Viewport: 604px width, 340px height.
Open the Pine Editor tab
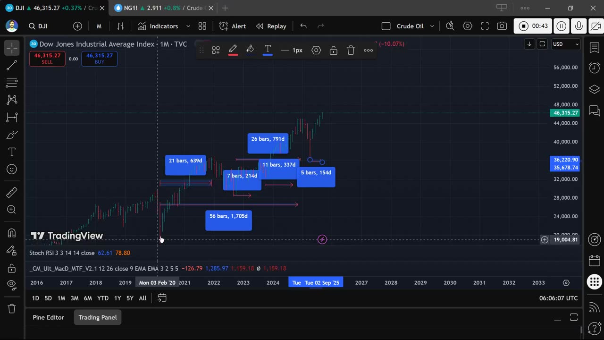[48, 317]
